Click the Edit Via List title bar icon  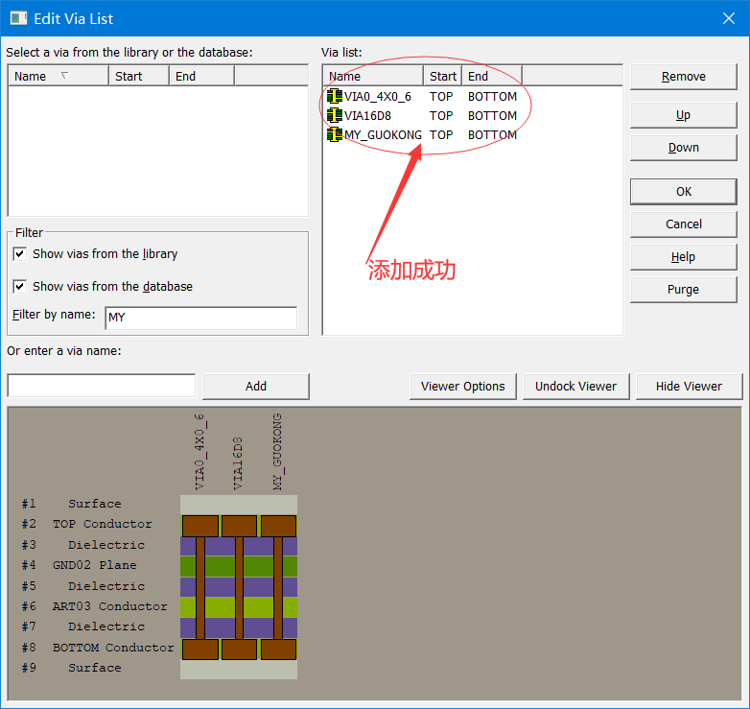tap(17, 17)
